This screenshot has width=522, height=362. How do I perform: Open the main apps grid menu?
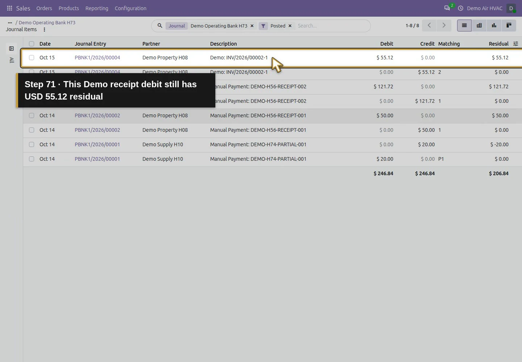pyautogui.click(x=9, y=8)
